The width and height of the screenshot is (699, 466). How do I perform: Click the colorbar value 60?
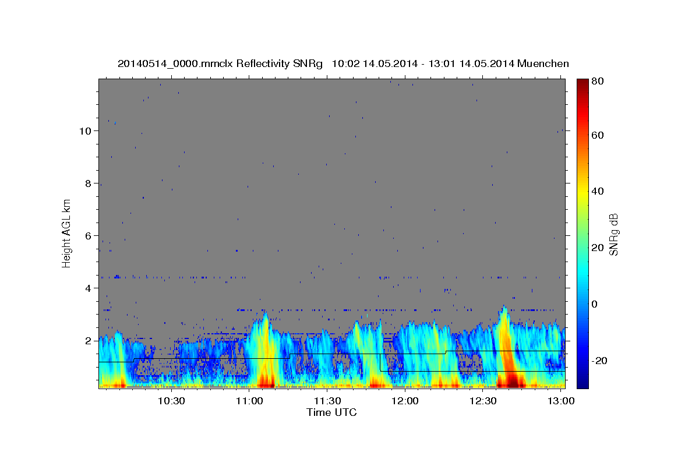598,135
